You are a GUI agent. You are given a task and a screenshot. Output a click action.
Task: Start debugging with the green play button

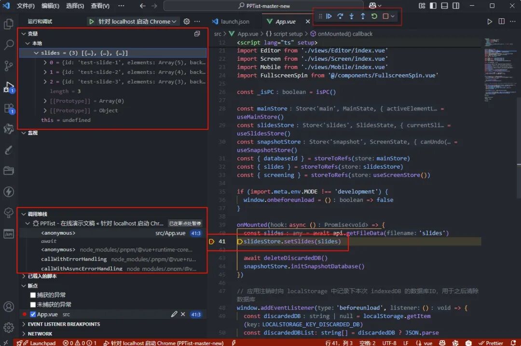tap(91, 21)
